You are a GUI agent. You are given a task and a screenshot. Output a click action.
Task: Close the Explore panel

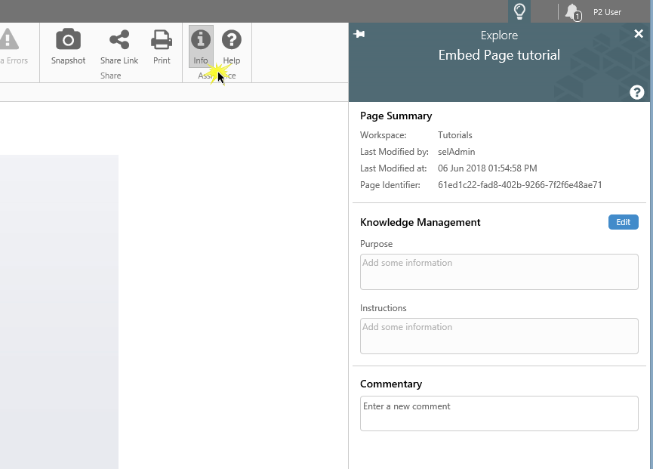point(639,34)
